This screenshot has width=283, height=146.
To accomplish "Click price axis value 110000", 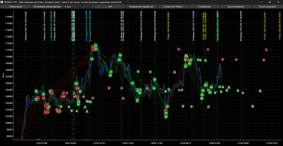I will (9, 57).
